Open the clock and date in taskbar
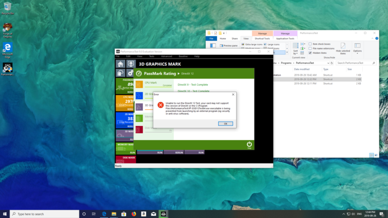 [x=370, y=214]
